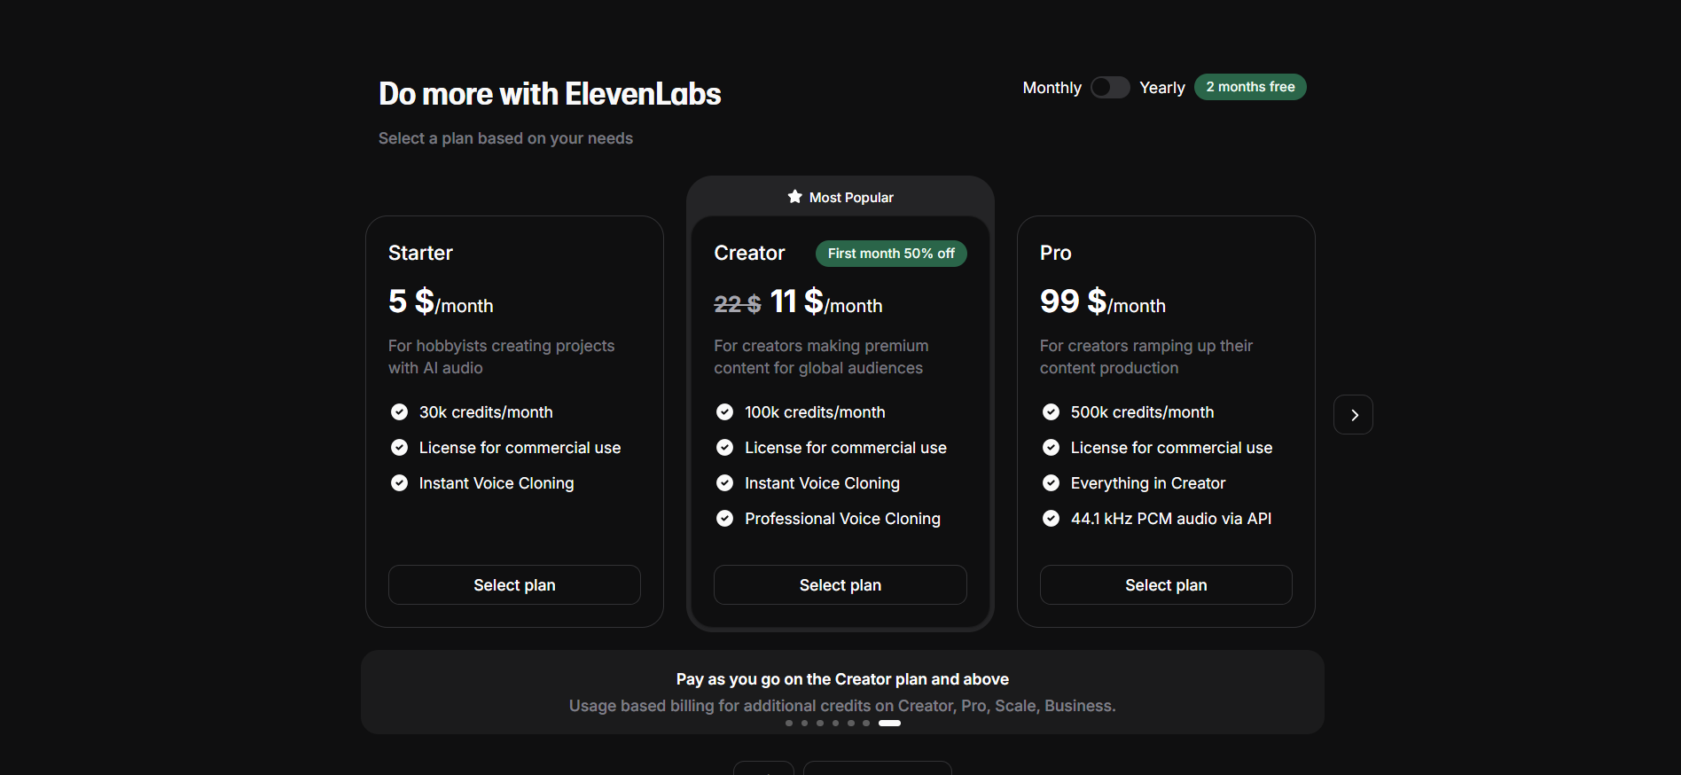Click the 44.1 kHz PCM audio via API text
Screen dimensions: 1681x775
click(x=1171, y=519)
